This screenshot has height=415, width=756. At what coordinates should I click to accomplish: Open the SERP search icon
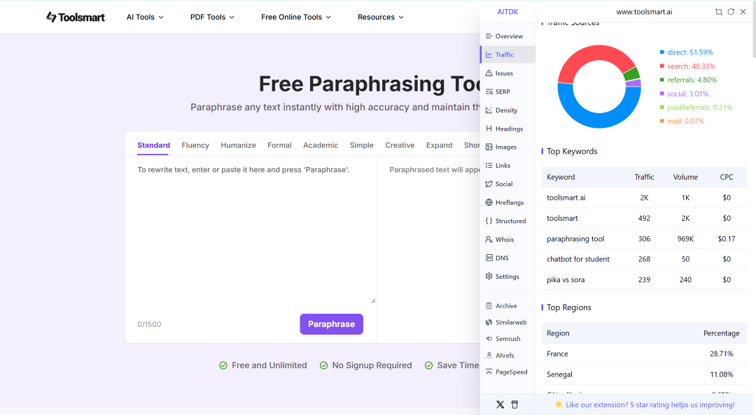coord(489,92)
